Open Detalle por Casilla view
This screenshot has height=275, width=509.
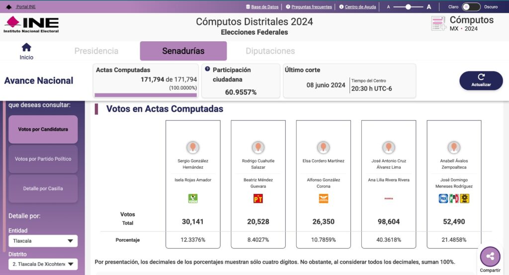pos(43,189)
